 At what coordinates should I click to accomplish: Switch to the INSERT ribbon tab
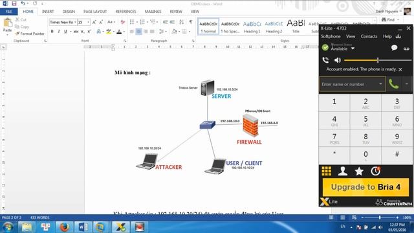pos(48,12)
